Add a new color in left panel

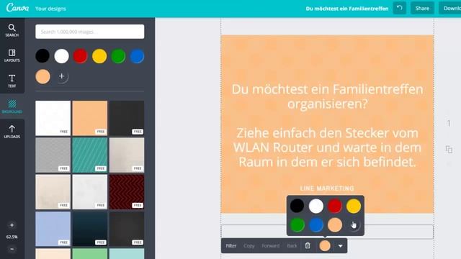[x=61, y=76]
